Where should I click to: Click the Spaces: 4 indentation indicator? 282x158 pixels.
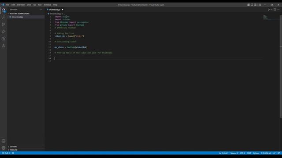(234, 153)
